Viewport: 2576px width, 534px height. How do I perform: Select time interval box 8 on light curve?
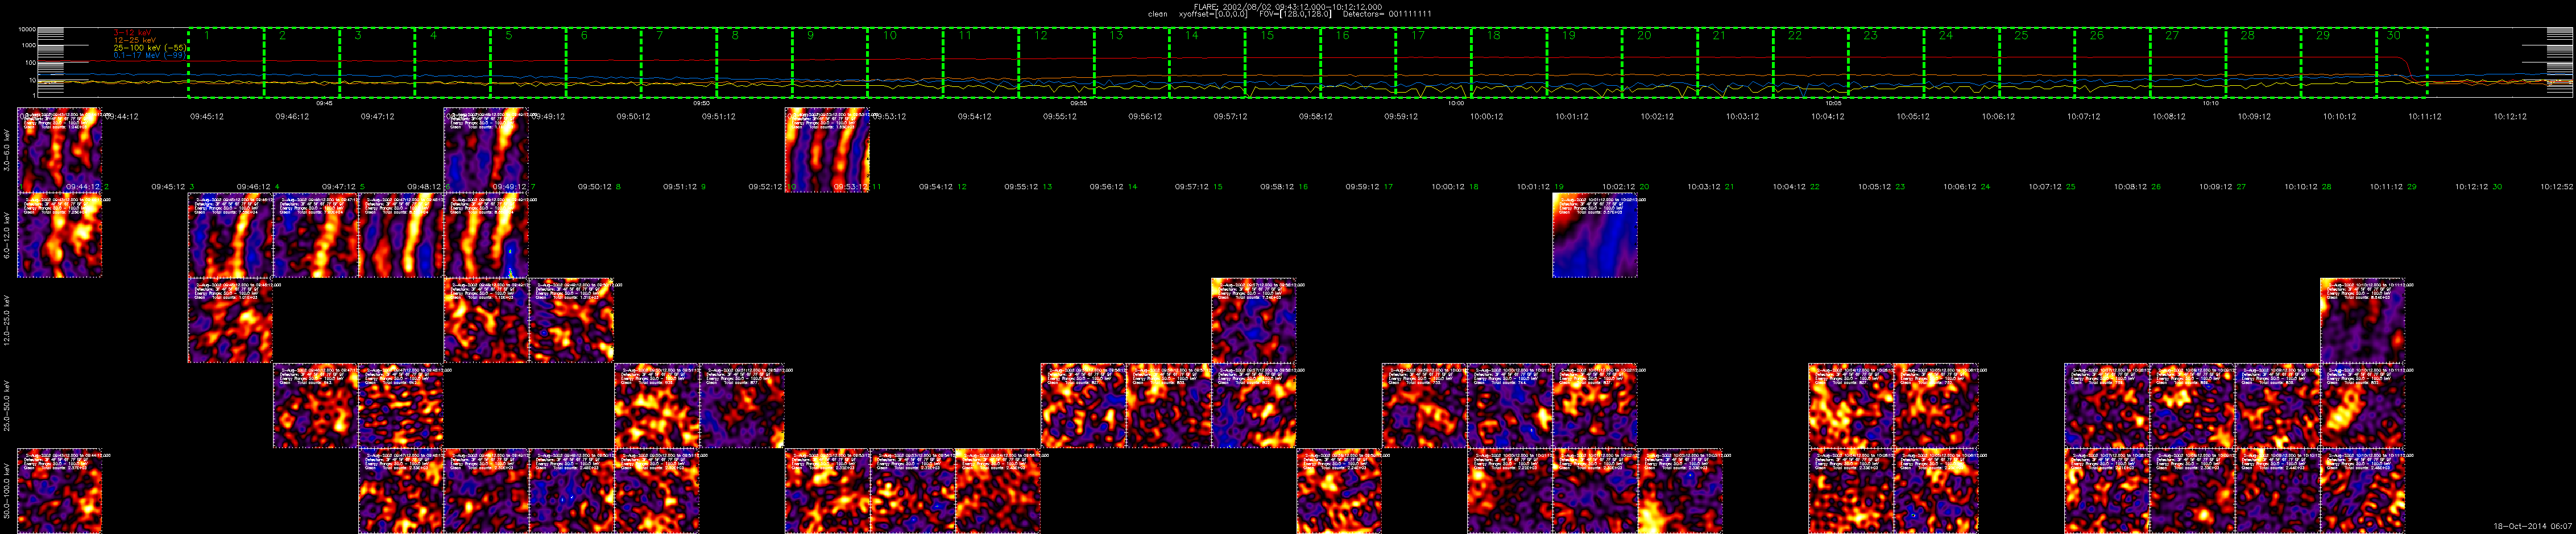754,63
